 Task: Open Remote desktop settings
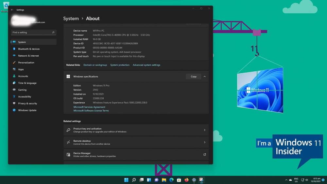136,142
